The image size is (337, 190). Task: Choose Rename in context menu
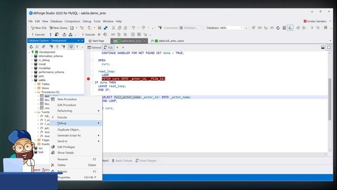pos(76,159)
